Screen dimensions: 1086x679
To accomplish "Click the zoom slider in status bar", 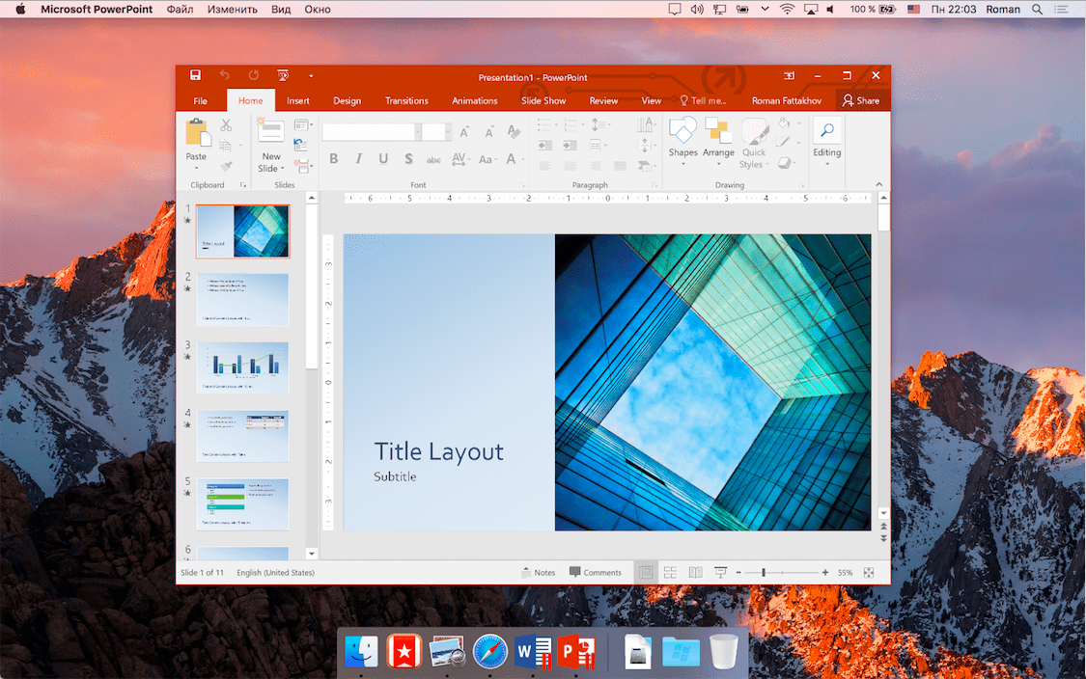I will pyautogui.click(x=781, y=572).
